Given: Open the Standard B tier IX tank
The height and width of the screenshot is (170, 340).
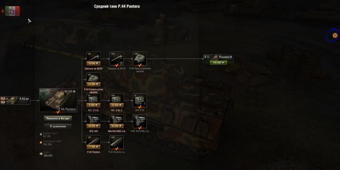Looking at the screenshot, I should click(x=218, y=59).
